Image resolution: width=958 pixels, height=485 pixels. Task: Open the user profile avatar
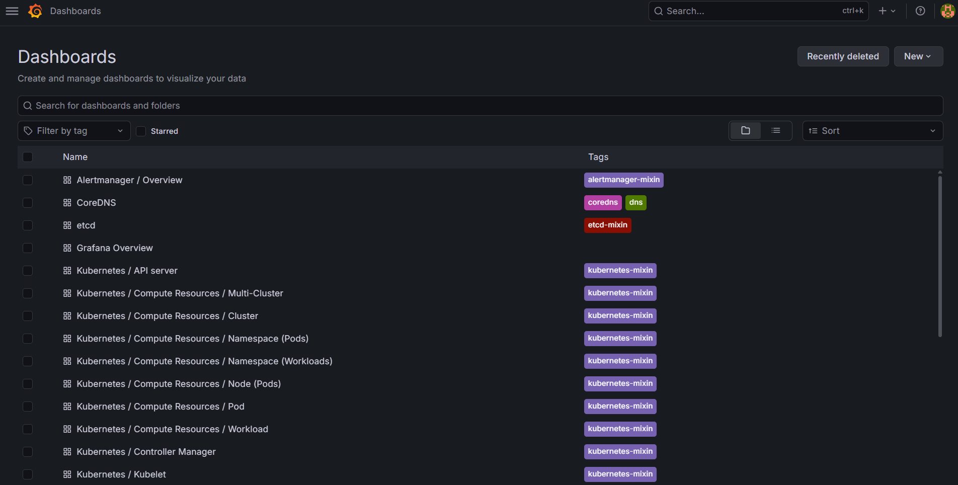tap(947, 11)
